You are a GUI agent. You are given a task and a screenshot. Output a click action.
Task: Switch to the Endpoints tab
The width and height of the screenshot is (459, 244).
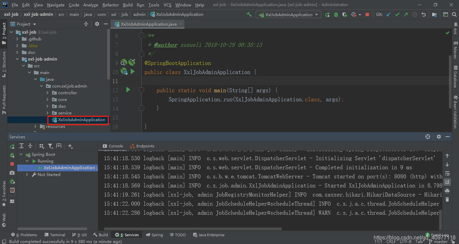(142, 146)
